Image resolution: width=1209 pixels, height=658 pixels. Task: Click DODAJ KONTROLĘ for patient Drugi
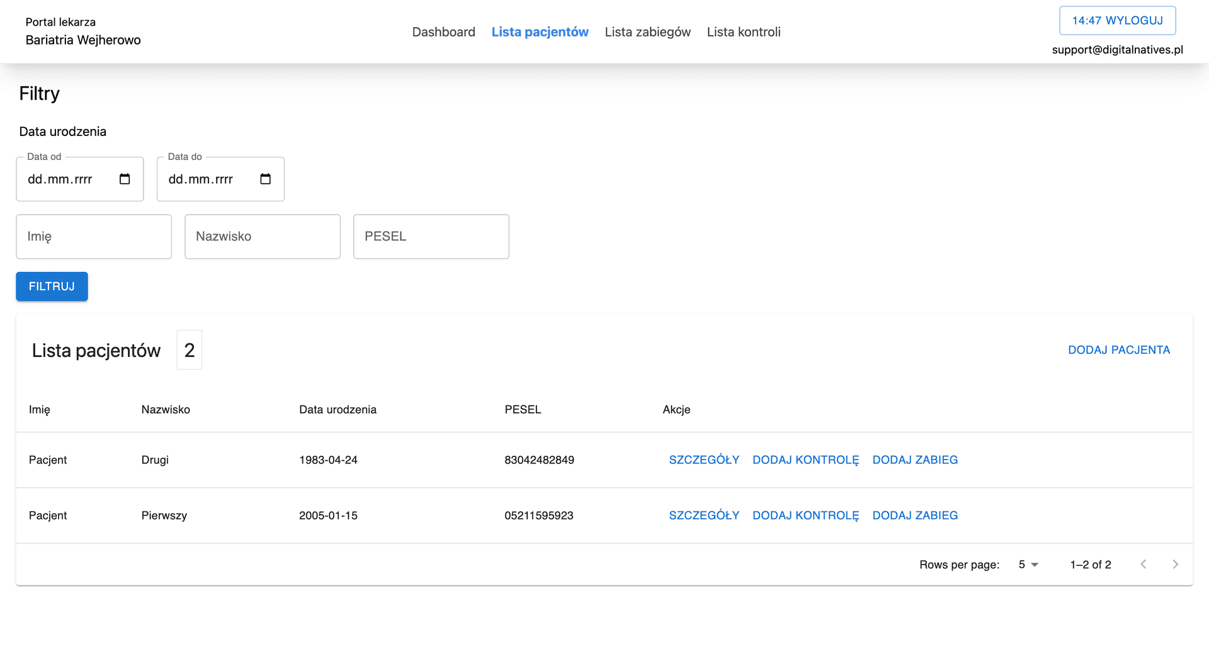pos(805,460)
